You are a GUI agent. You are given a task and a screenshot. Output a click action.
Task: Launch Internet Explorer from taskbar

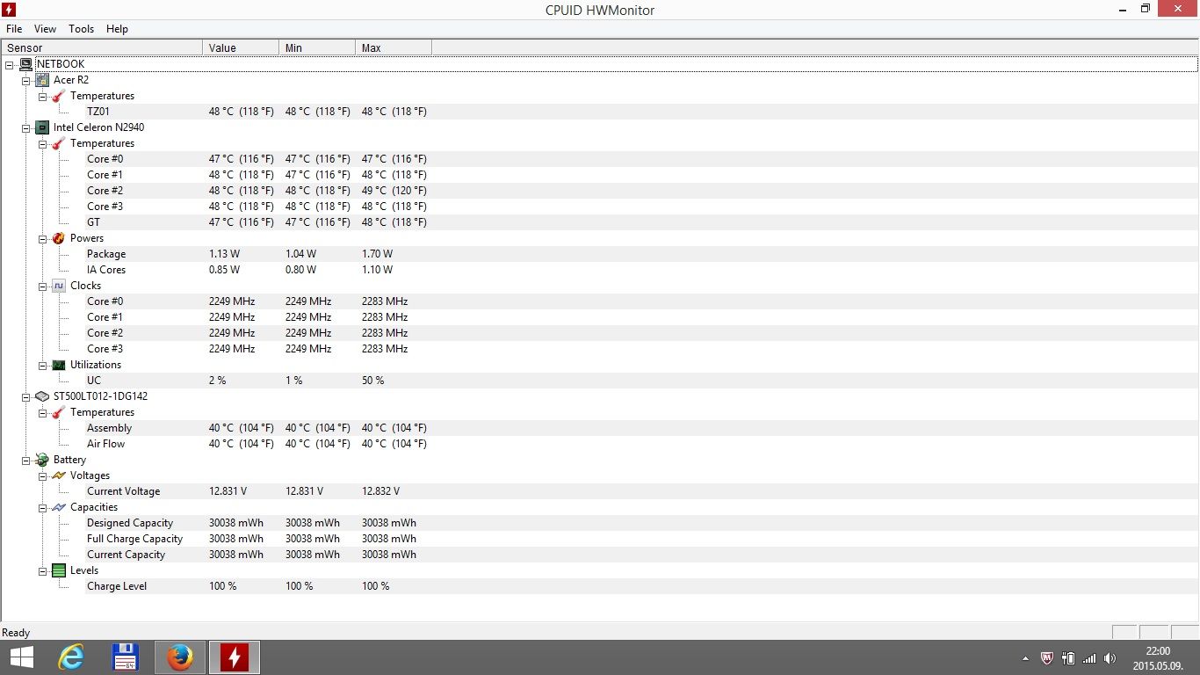pyautogui.click(x=72, y=657)
